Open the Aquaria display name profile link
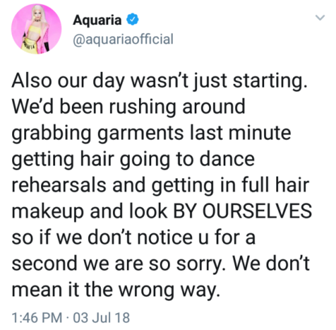Image resolution: width=336 pixels, height=330 pixels. coord(97,20)
